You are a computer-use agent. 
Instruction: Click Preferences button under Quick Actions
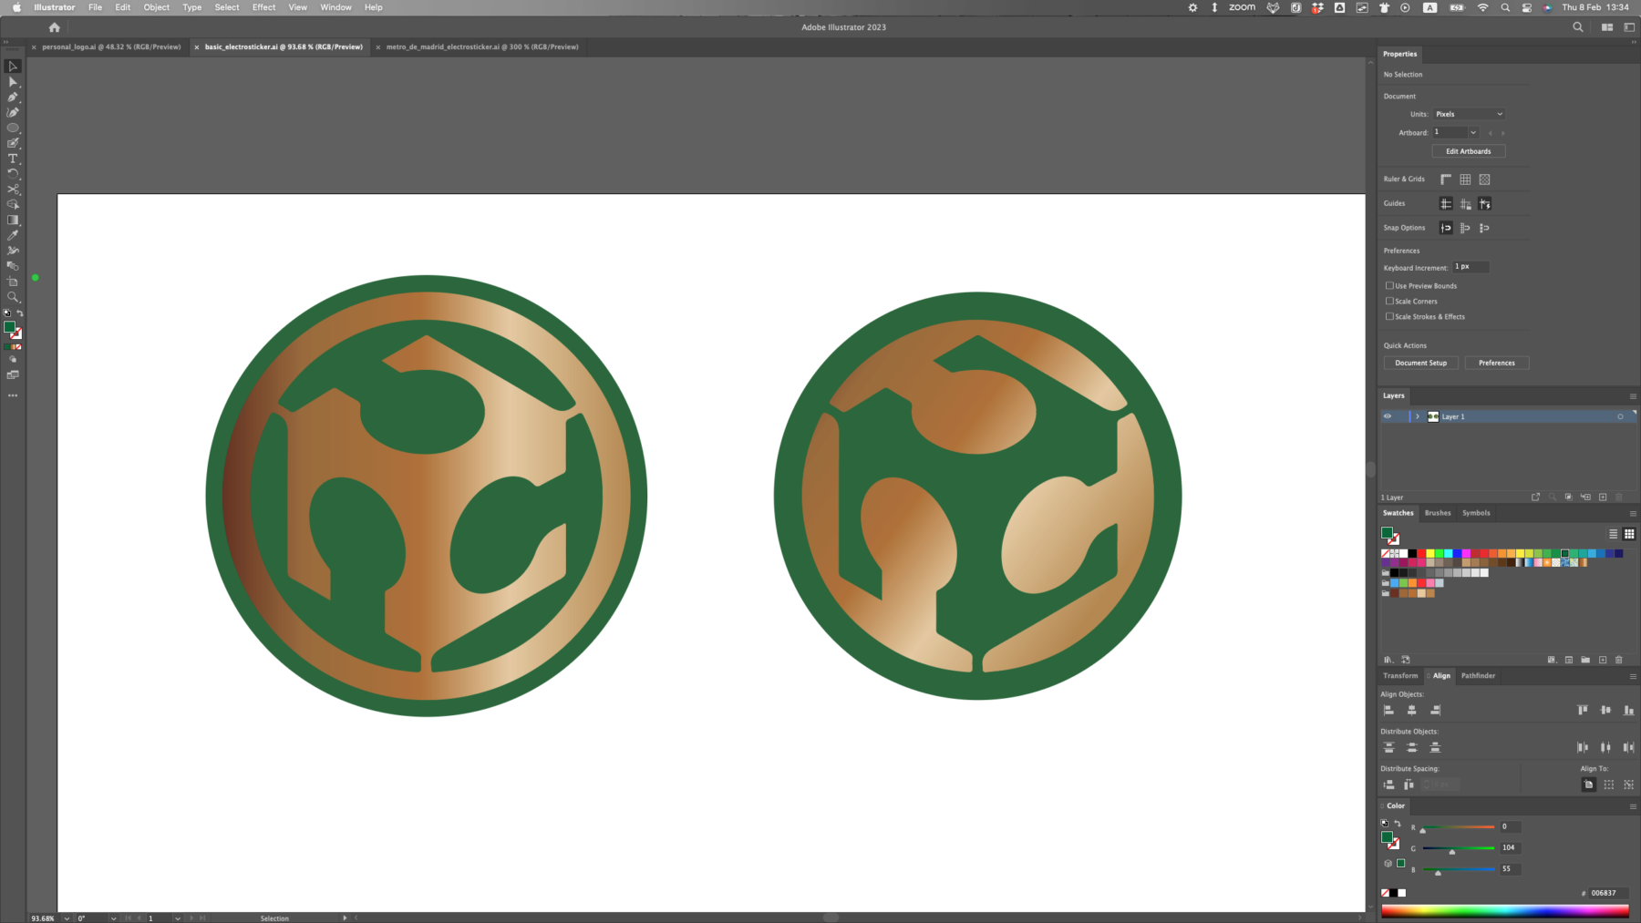1497,363
